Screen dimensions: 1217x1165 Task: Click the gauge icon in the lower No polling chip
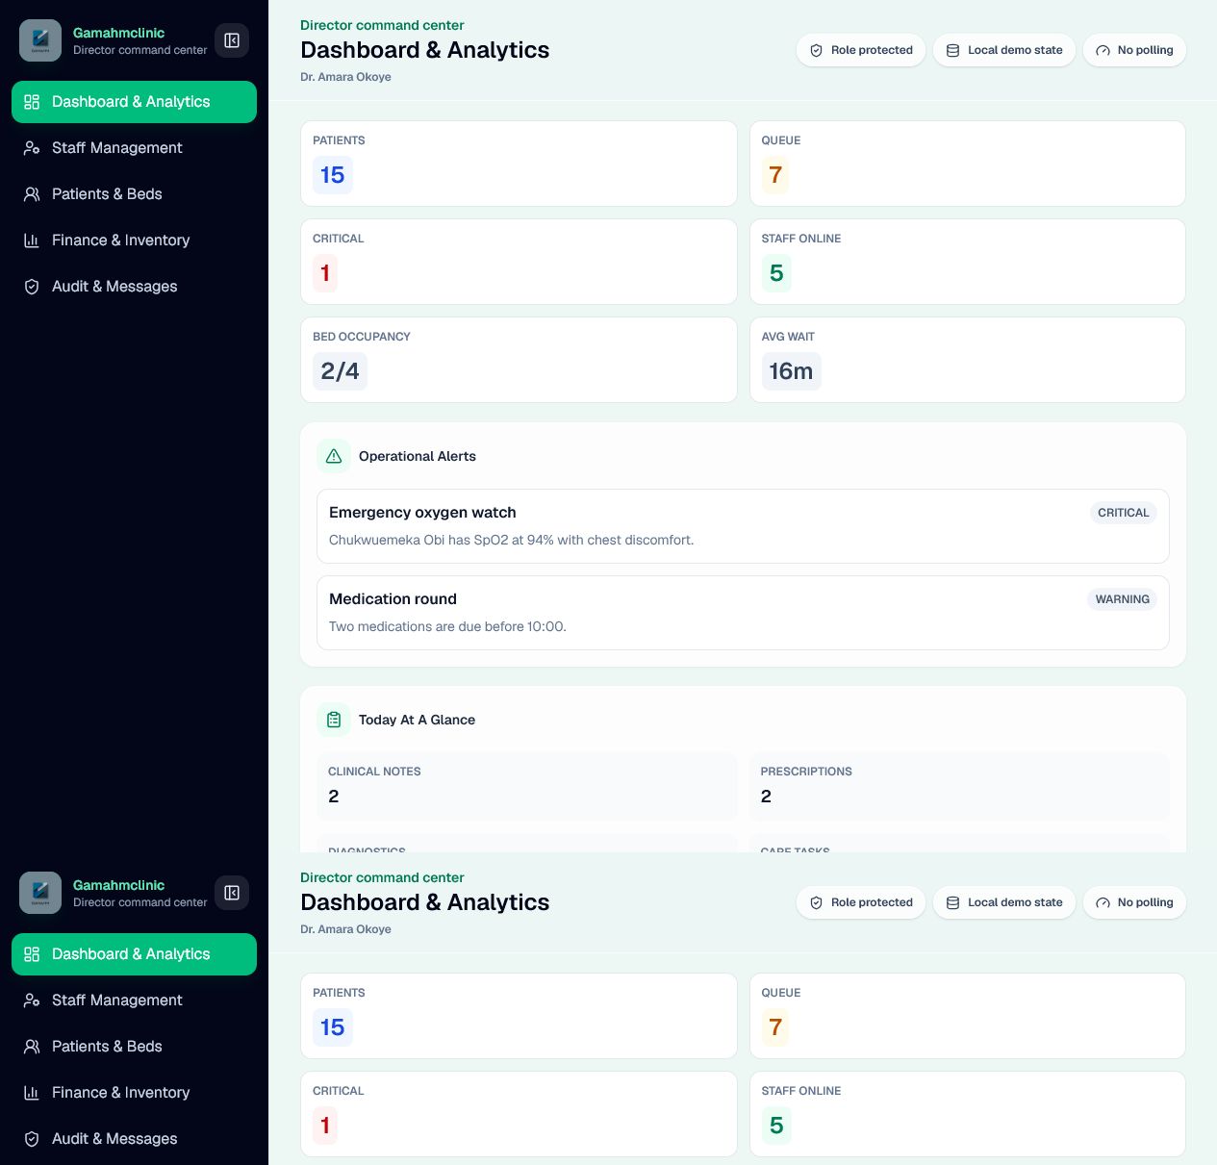pyautogui.click(x=1103, y=902)
